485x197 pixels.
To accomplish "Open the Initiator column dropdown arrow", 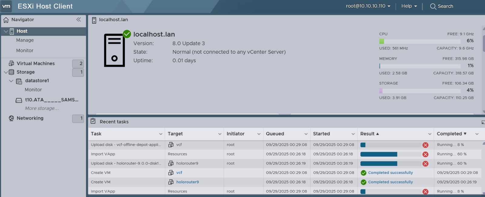I will click(259, 134).
